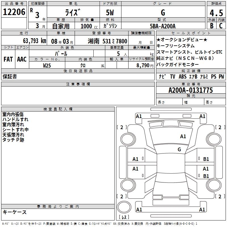Image resolution: width=227 pixels, height=227 pixels.
Task: Click the 幅 dimension field
Action: (193, 102)
